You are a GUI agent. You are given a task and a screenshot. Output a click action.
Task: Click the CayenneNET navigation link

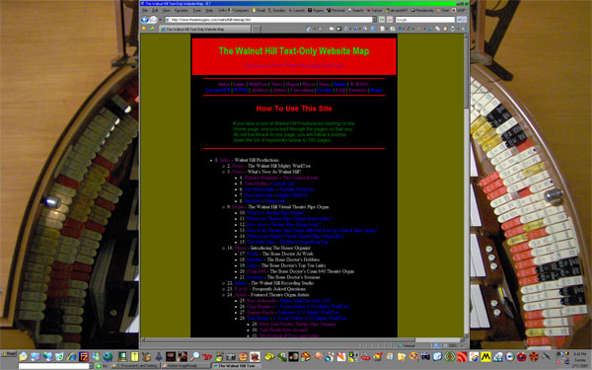[217, 90]
